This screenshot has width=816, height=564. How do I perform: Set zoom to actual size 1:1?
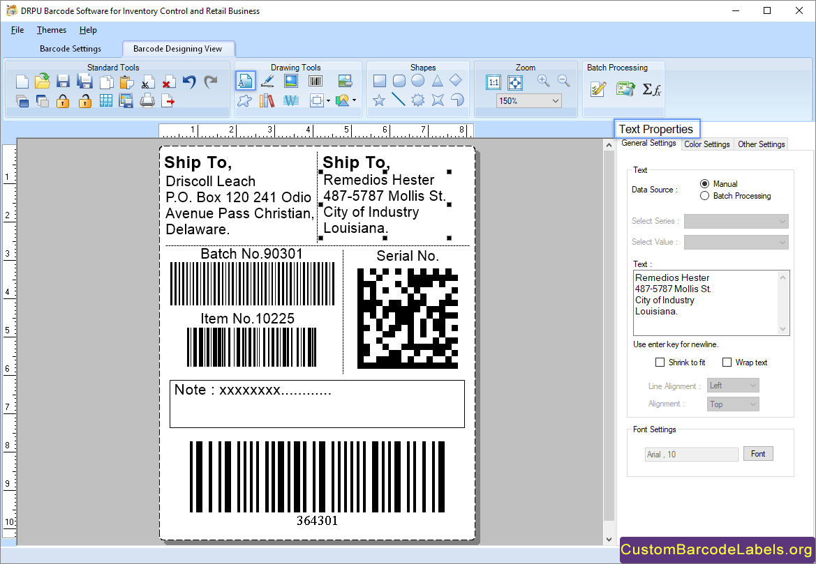point(494,82)
